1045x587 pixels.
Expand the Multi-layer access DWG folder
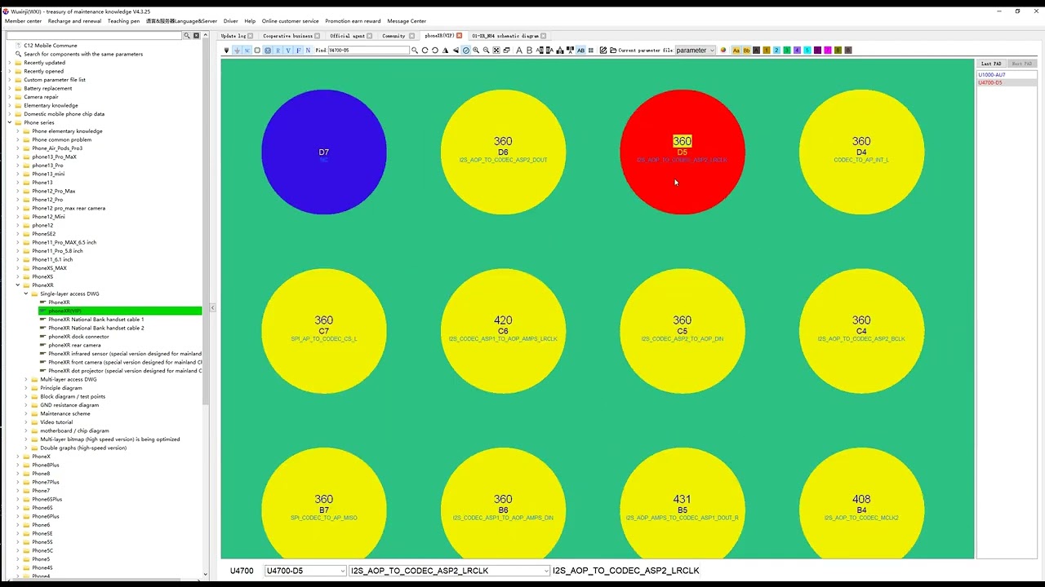25,379
